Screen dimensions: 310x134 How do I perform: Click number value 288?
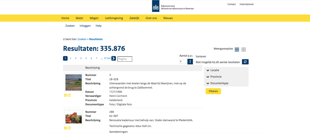[111, 112]
